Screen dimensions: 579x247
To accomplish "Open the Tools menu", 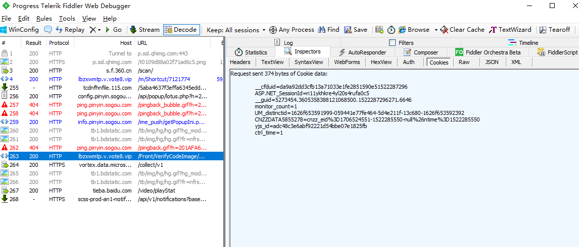I will (x=67, y=19).
